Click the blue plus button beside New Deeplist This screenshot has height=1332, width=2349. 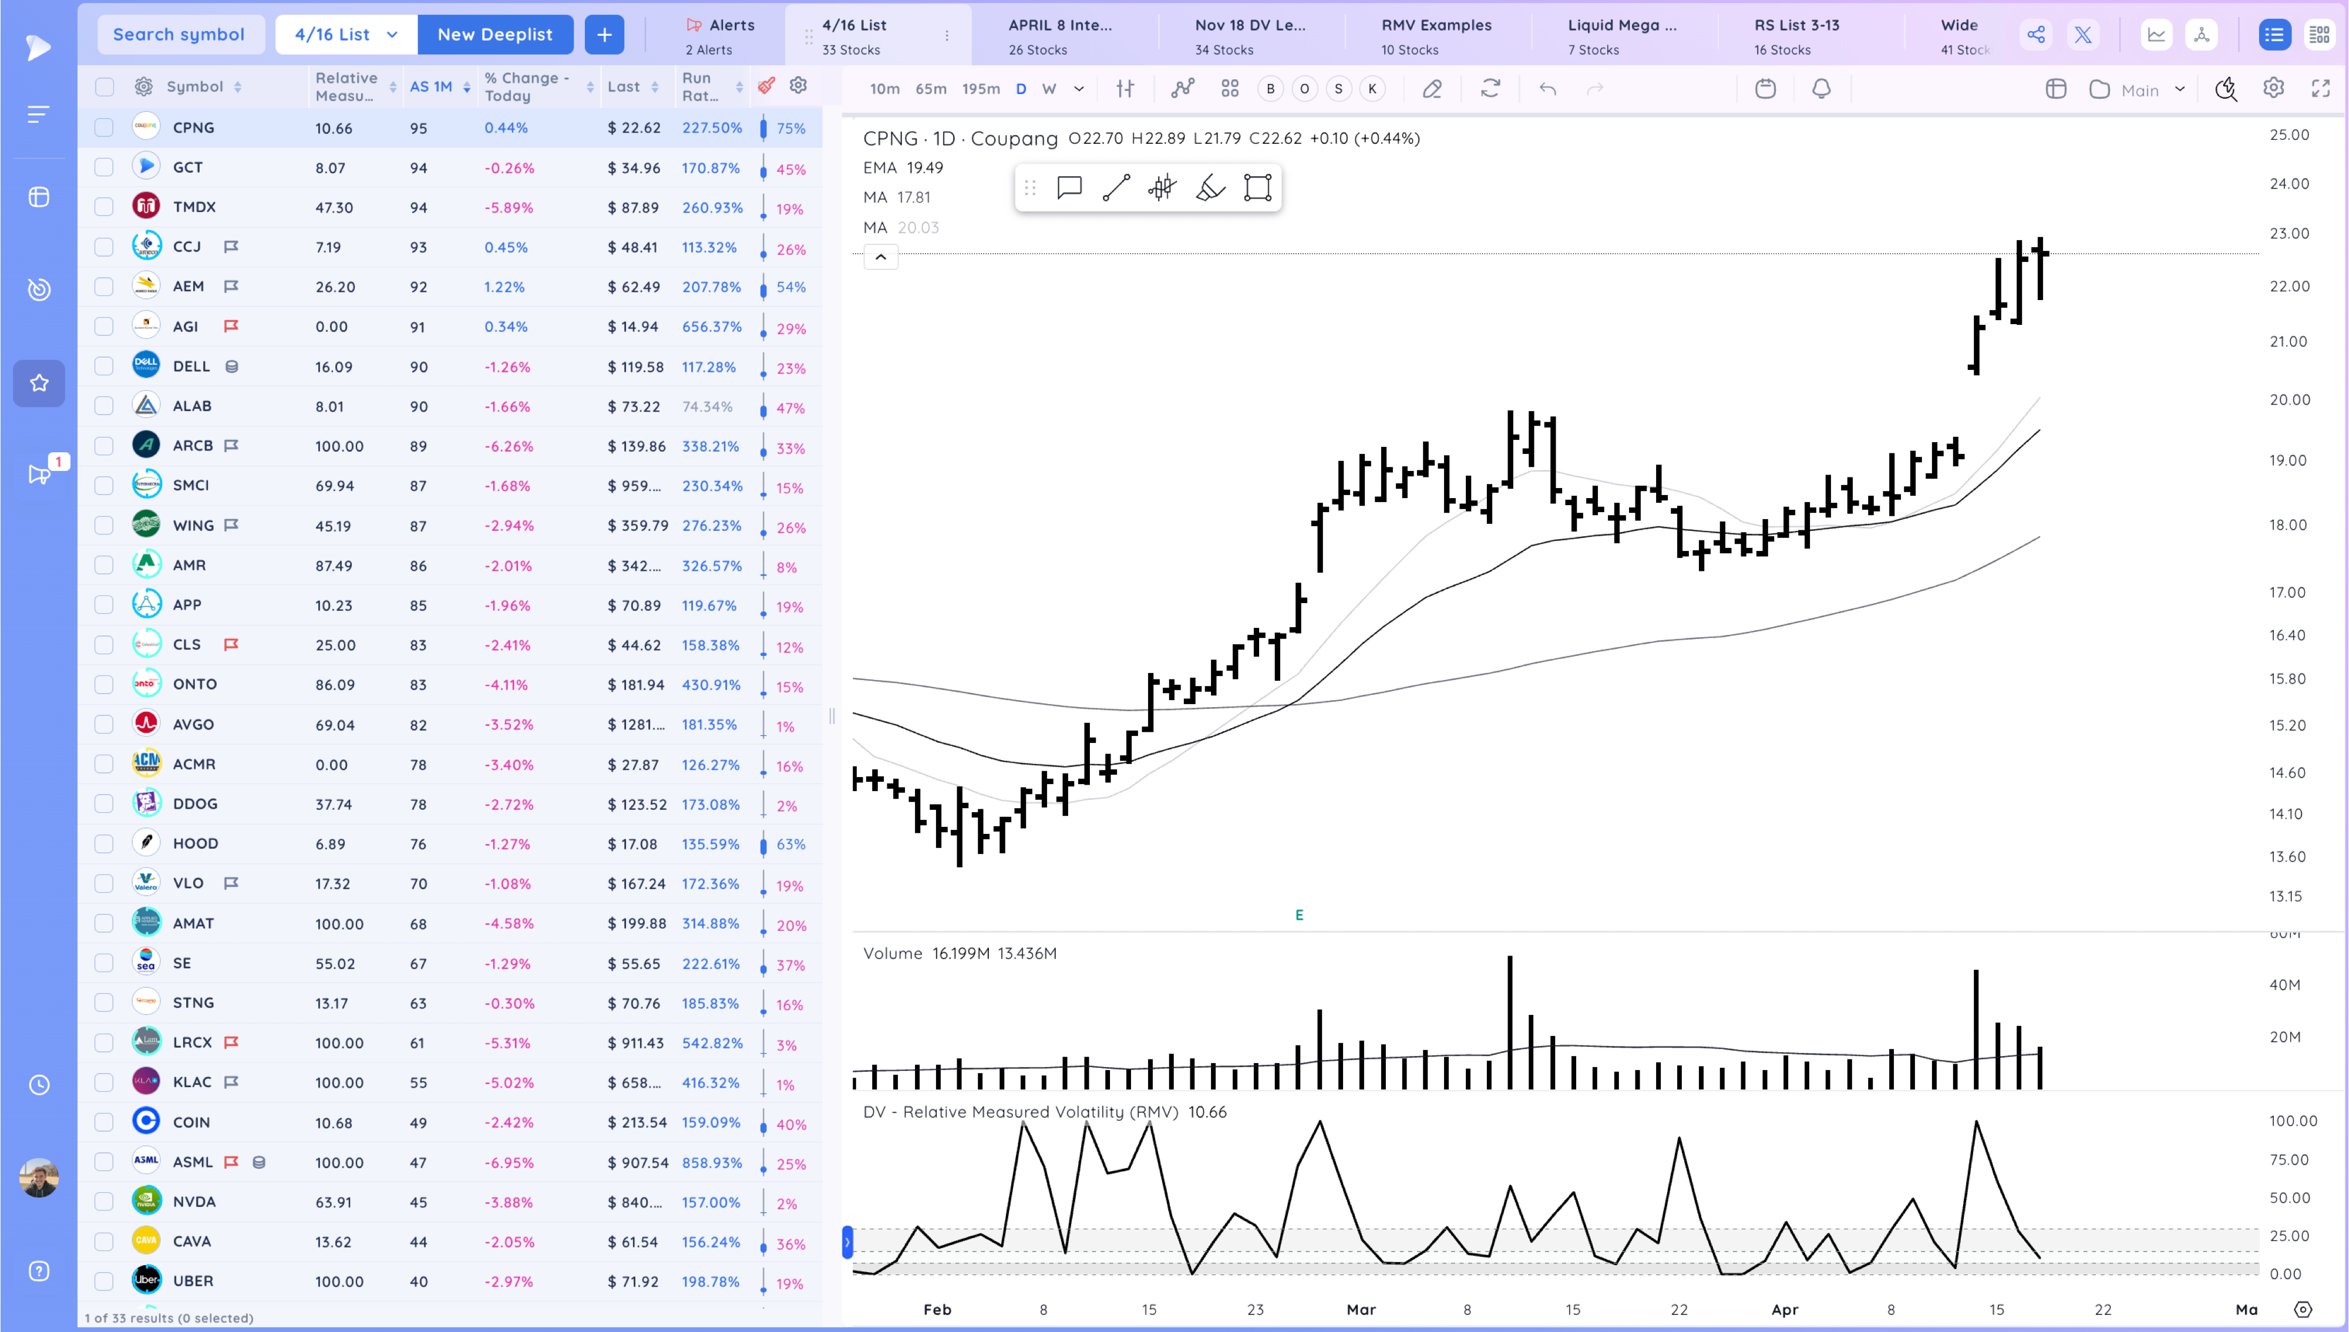pos(605,35)
